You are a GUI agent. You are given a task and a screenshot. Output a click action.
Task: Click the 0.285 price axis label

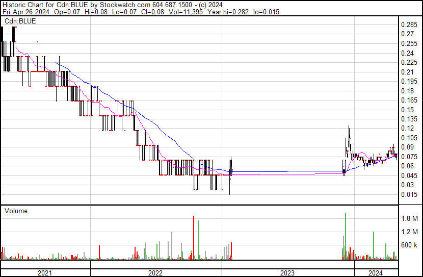point(409,25)
